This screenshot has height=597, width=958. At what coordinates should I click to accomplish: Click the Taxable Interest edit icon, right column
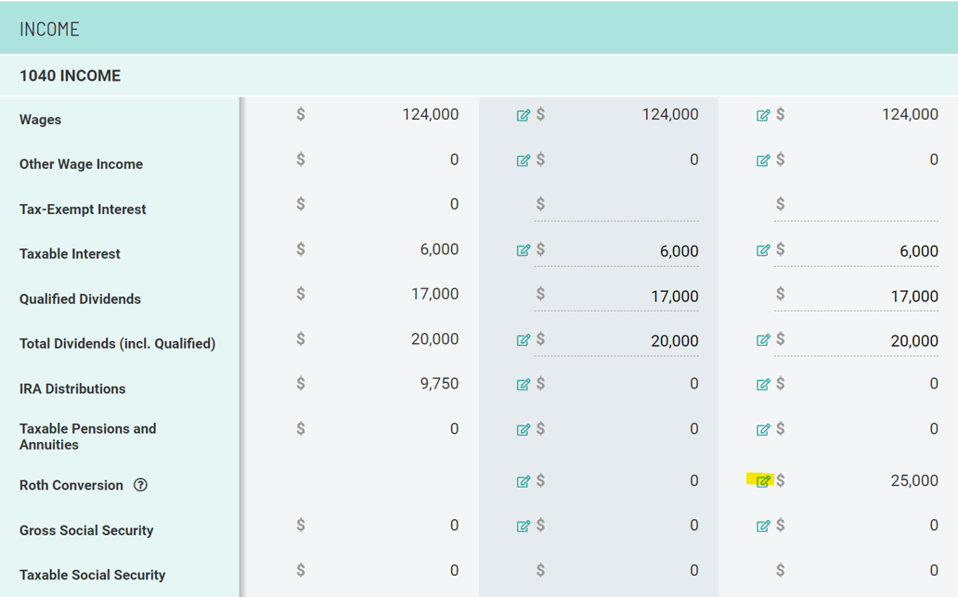click(763, 250)
